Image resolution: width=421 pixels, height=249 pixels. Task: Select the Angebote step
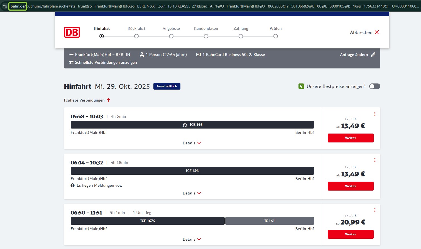pos(171,32)
